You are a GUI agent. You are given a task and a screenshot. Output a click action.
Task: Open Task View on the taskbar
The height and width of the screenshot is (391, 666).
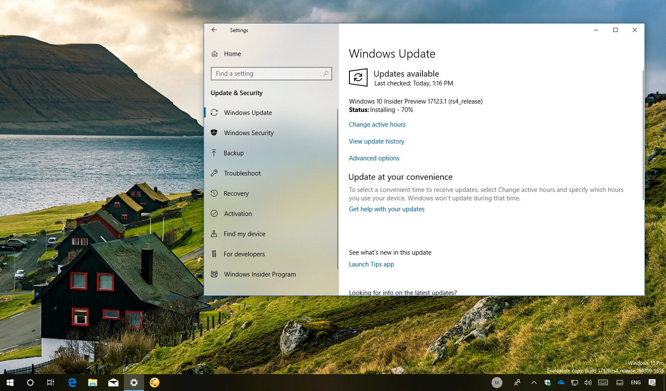(51, 383)
